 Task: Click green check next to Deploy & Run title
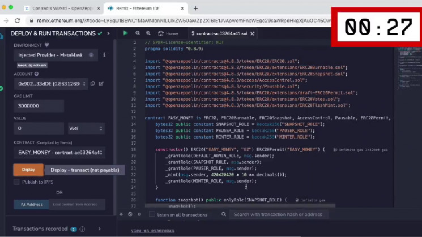(100, 33)
